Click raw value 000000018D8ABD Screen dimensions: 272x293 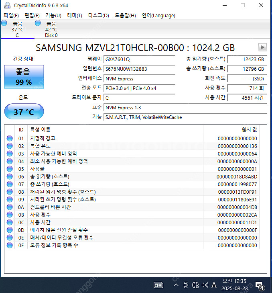pyautogui.click(x=237, y=176)
